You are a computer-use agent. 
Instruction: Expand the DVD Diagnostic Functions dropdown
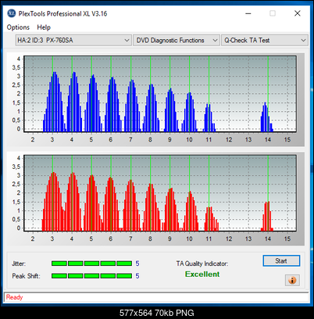pos(176,41)
